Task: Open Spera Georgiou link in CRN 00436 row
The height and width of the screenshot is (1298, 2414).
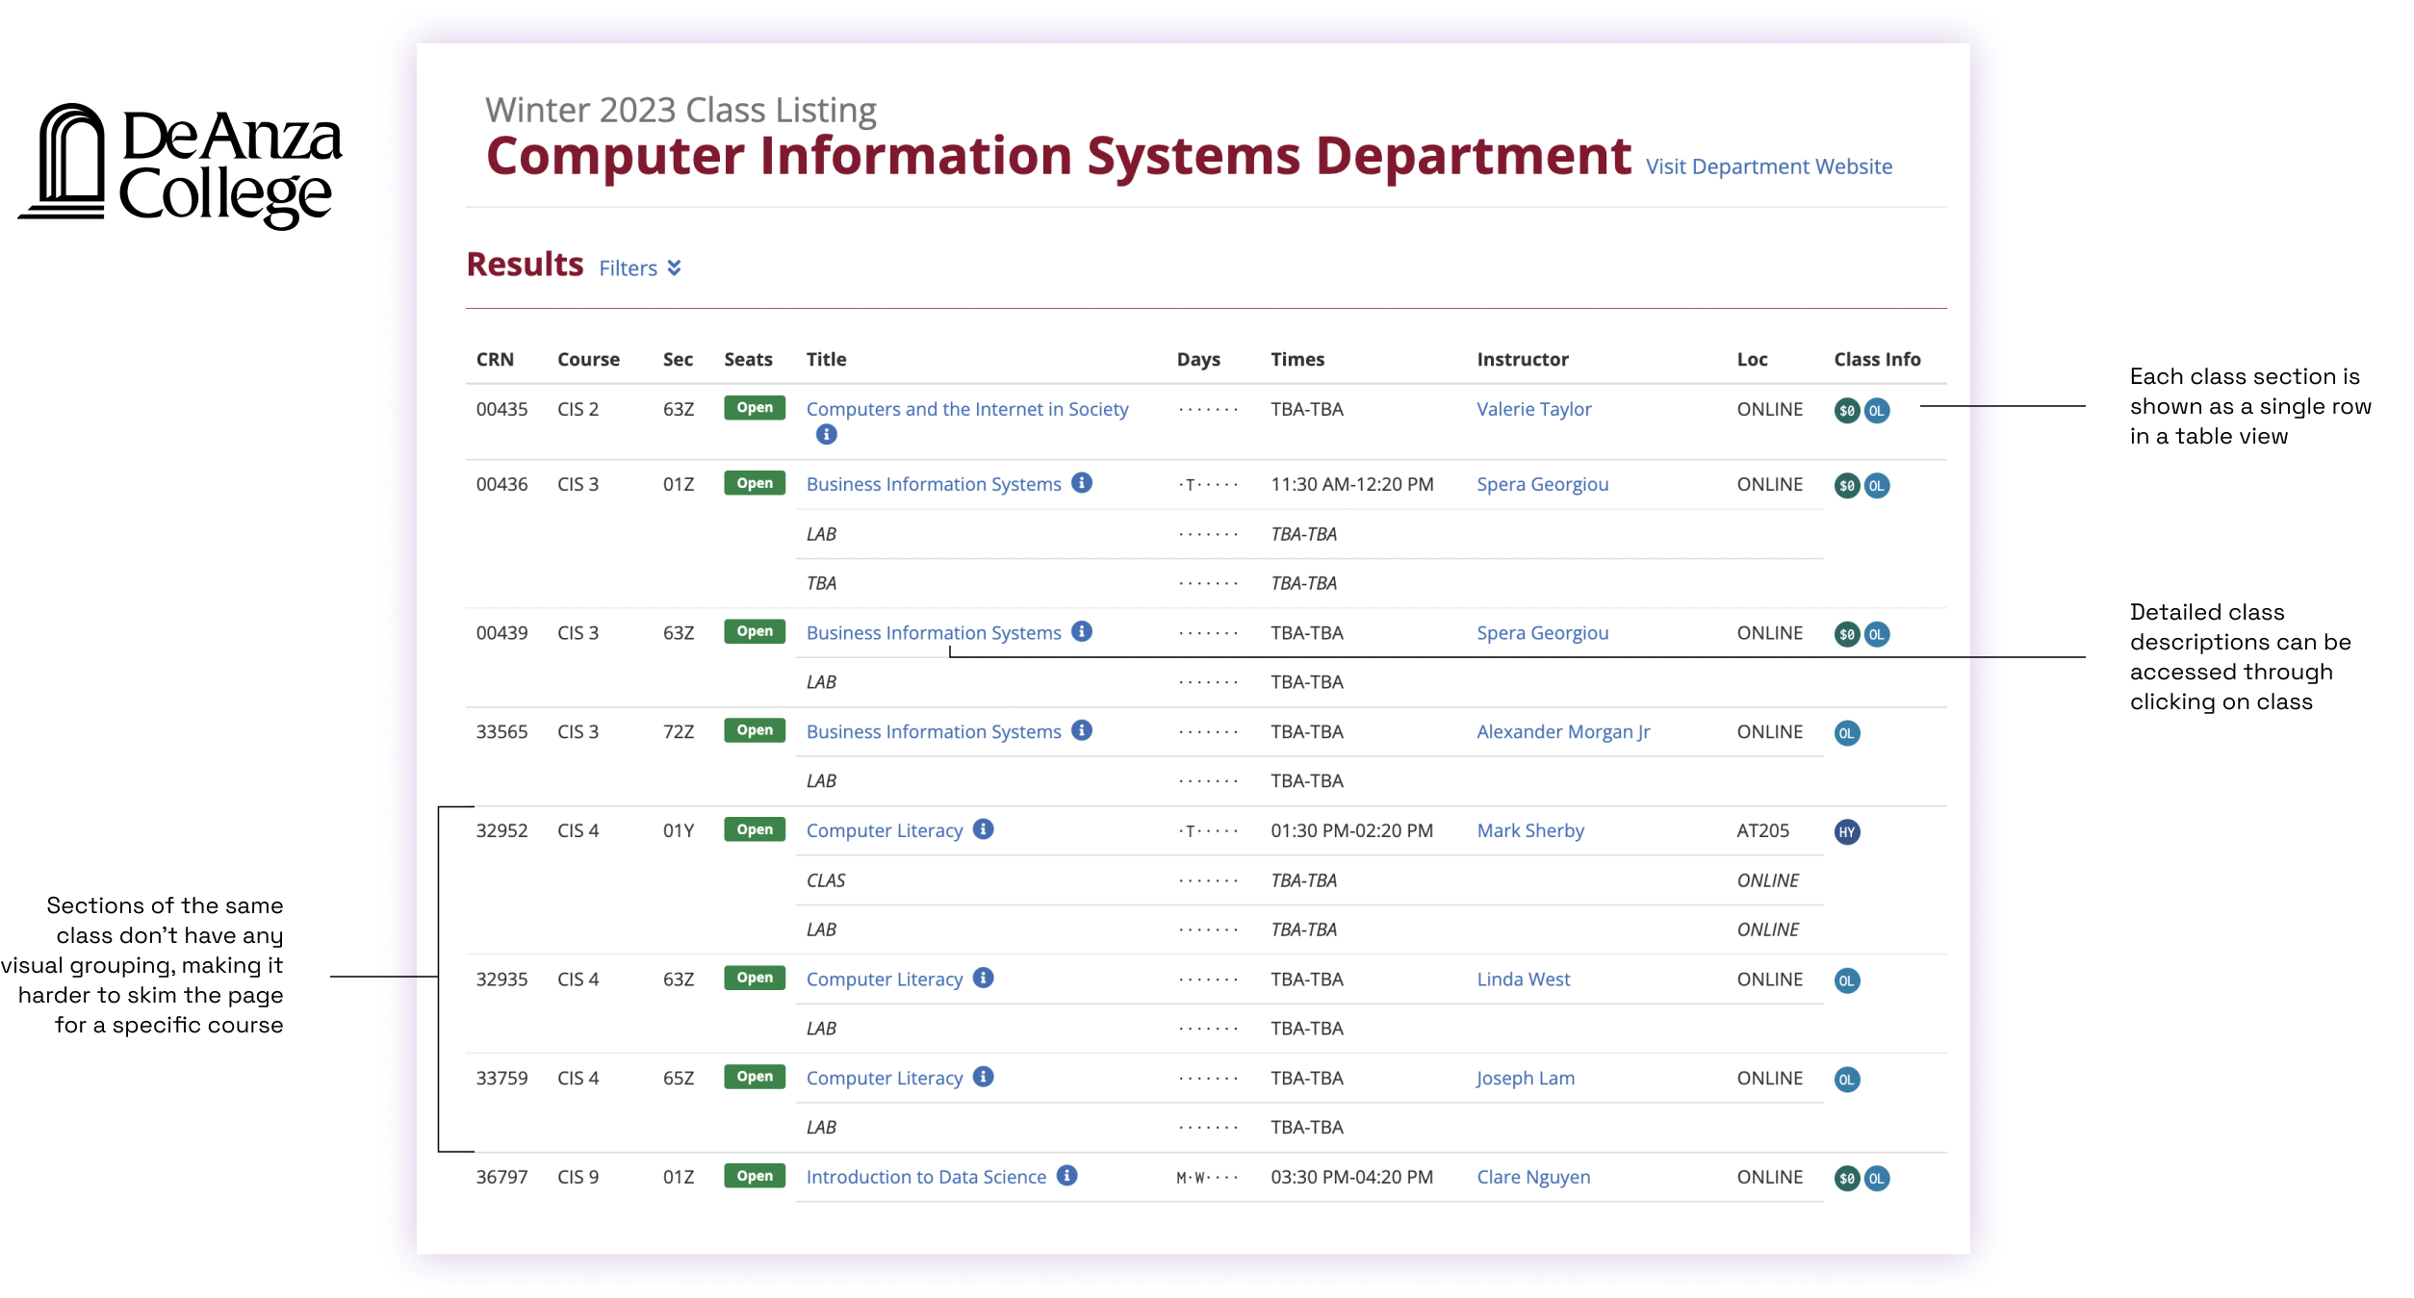Action: 1542,484
